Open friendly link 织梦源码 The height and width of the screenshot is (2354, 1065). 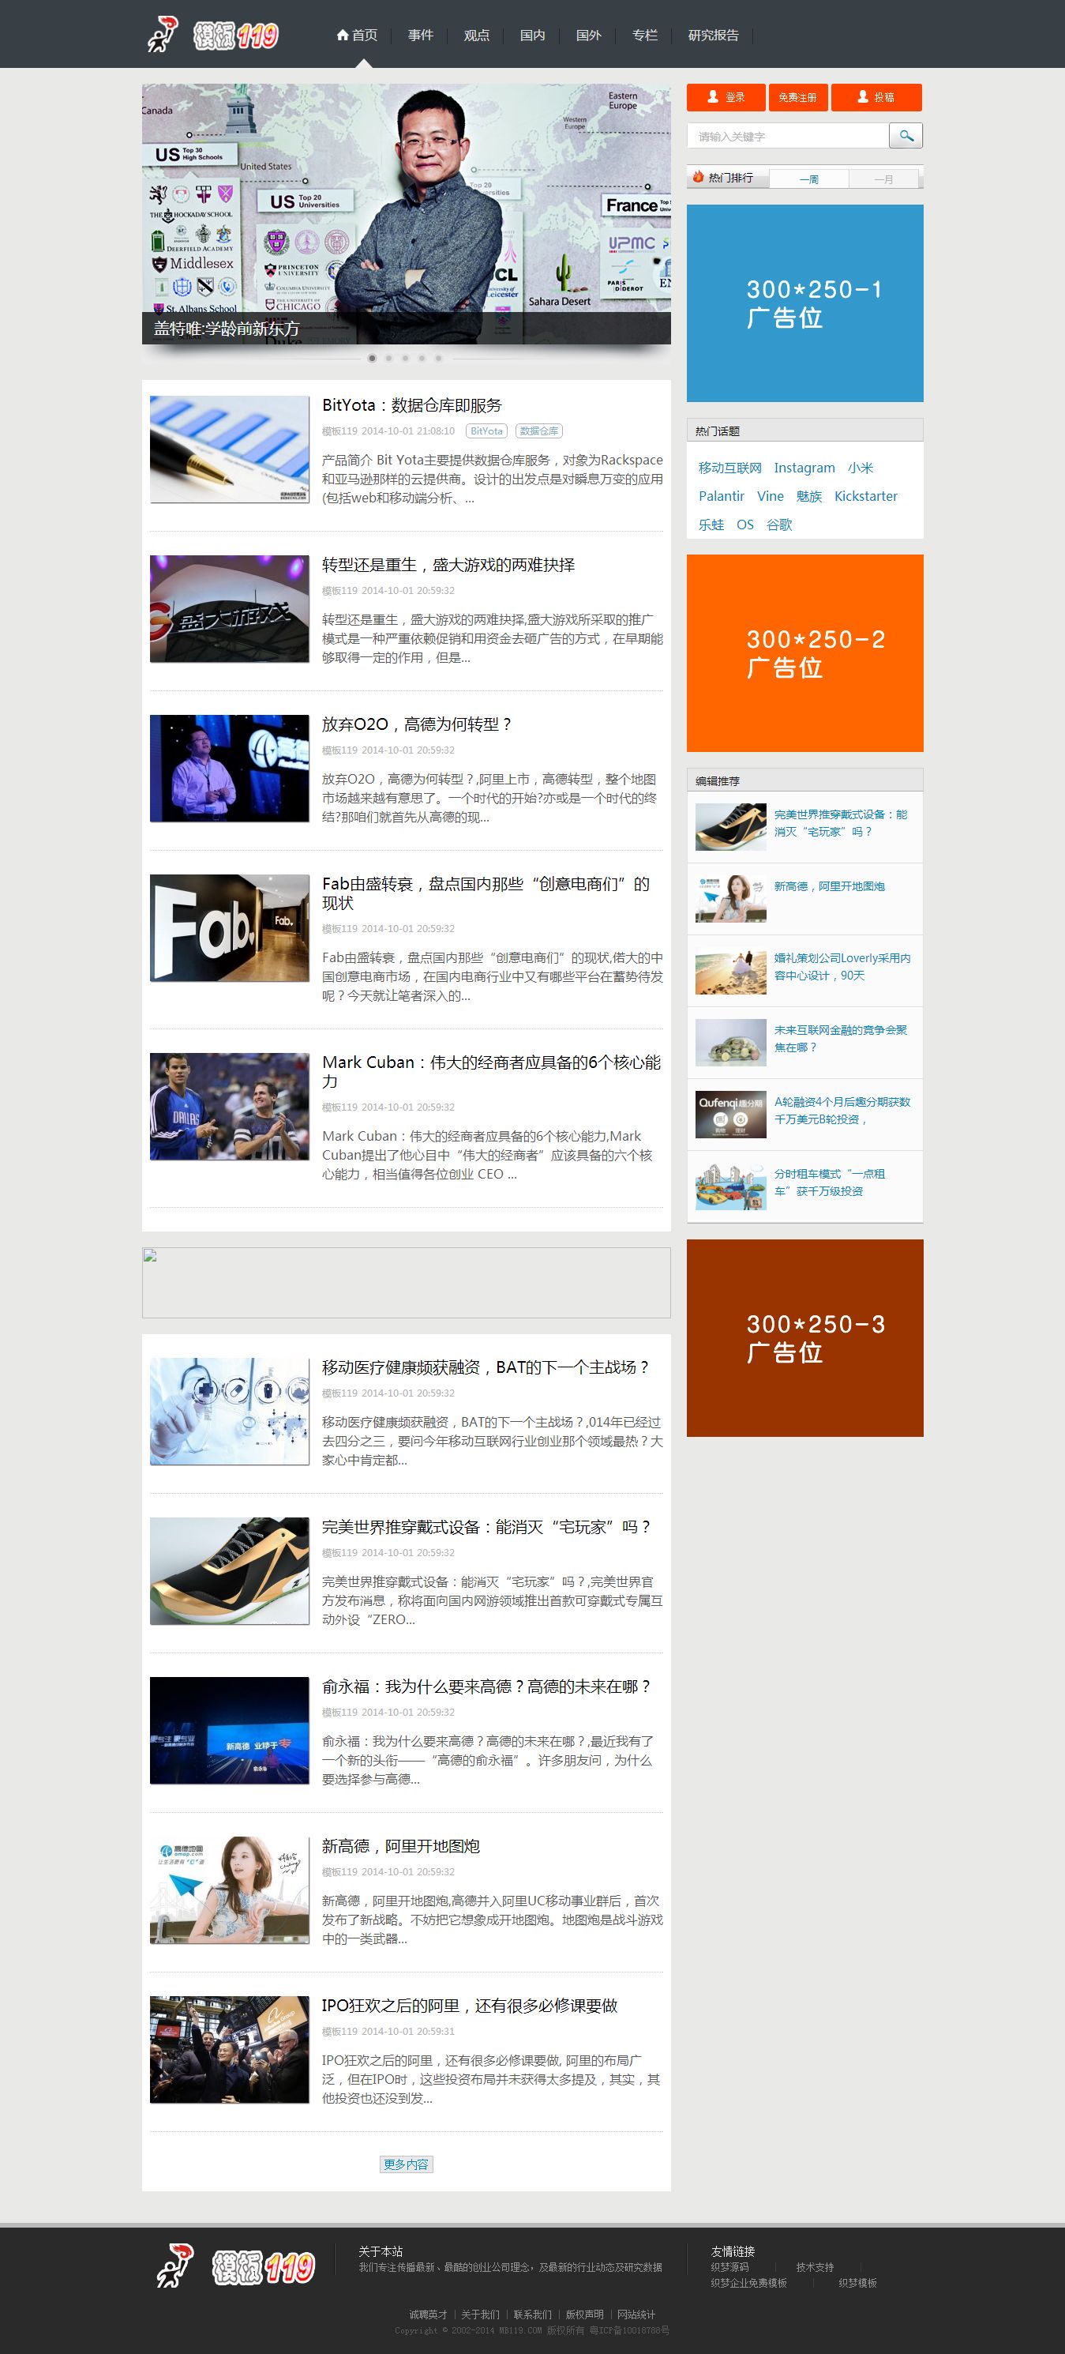coord(729,2267)
